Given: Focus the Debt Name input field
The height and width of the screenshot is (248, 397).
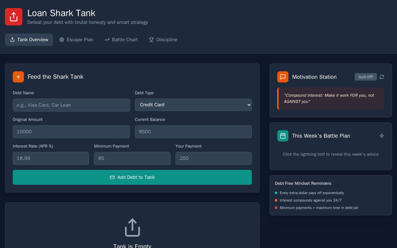Looking at the screenshot, I should pos(71,105).
